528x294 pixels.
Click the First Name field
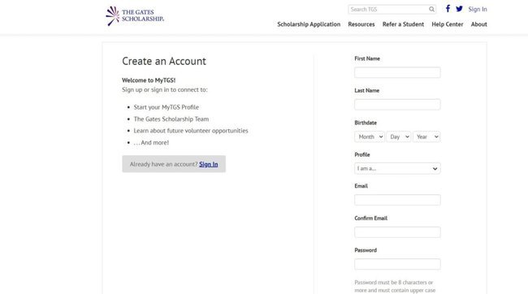(x=397, y=72)
